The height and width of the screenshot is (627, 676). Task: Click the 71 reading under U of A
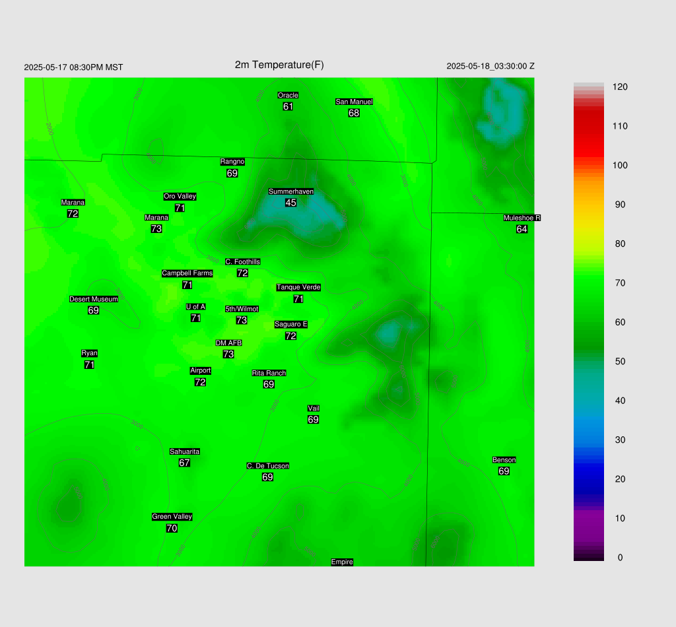(195, 318)
